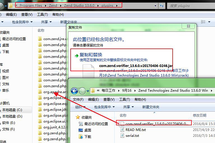Select org.eclipse.ui folder in plugins list
The width and height of the screenshot is (215, 143).
[52, 121]
